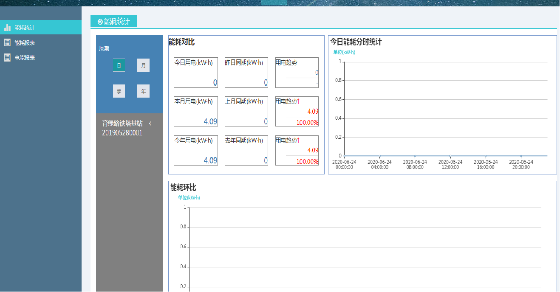Select the 月 (month) period button

(144, 65)
